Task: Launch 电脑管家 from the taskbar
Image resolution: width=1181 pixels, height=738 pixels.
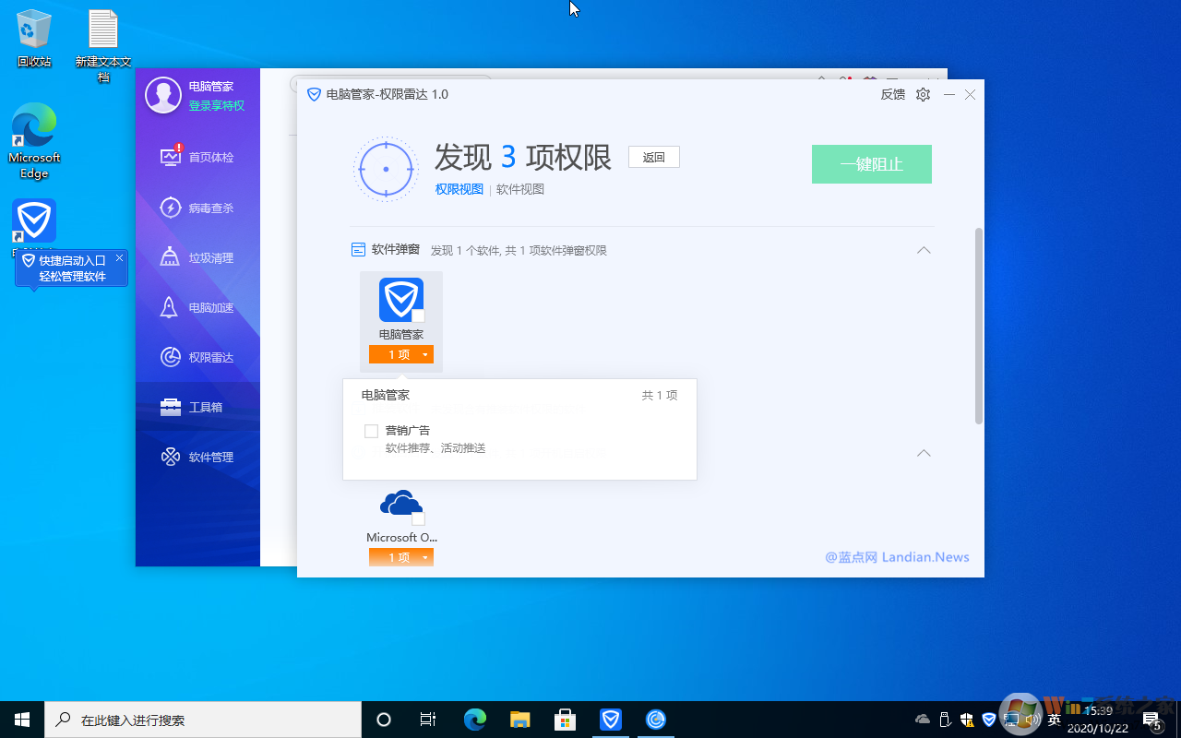Action: [x=610, y=719]
